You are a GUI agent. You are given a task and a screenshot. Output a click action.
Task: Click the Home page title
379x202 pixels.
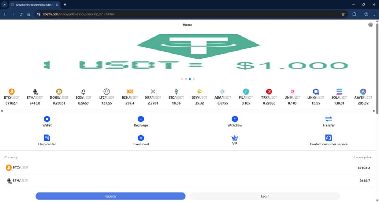(x=187, y=25)
